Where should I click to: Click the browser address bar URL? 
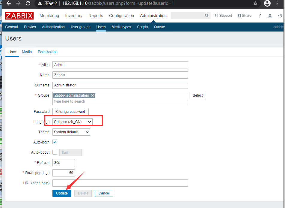click(x=118, y=3)
